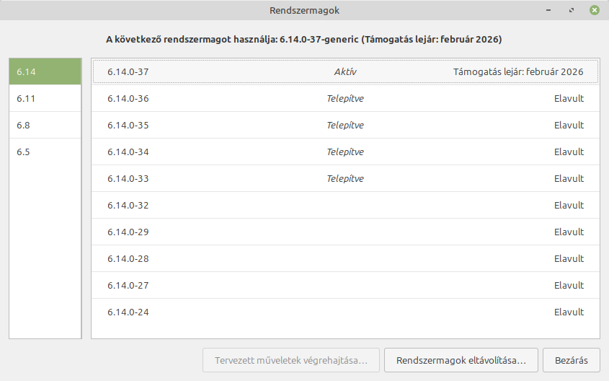Select the active 6.14.0-37 kernel row
This screenshot has width=609, height=381.
[345, 71]
